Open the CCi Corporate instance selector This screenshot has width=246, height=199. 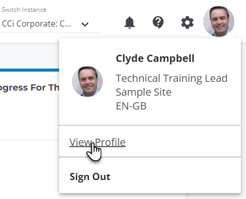point(45,24)
